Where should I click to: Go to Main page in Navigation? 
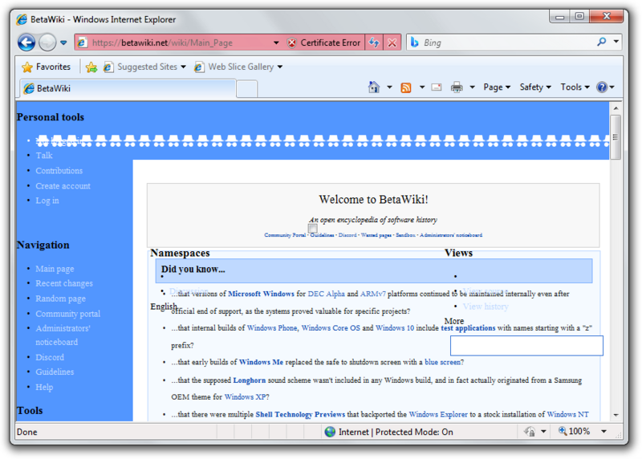[x=55, y=269]
